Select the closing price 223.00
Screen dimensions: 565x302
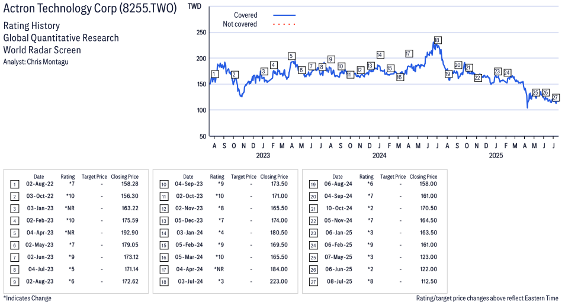pos(279,281)
